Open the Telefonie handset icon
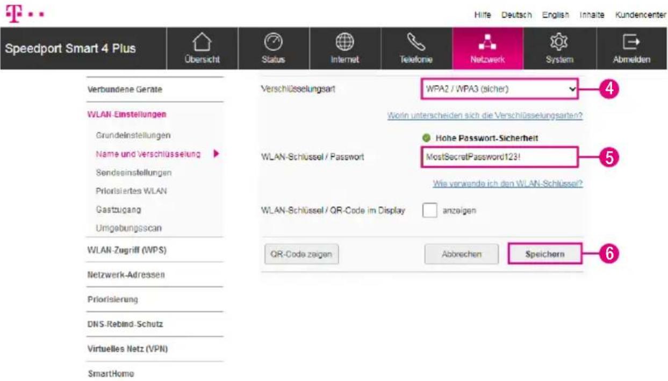 [x=416, y=41]
